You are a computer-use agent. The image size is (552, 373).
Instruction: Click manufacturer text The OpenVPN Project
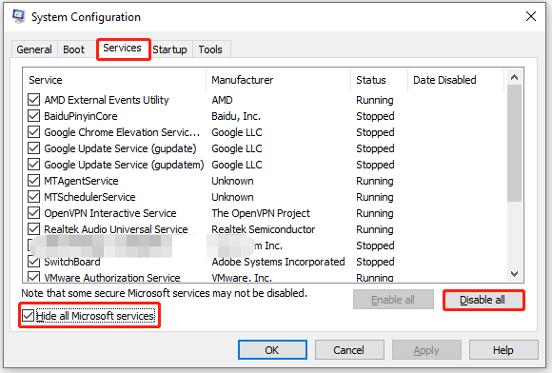(261, 213)
